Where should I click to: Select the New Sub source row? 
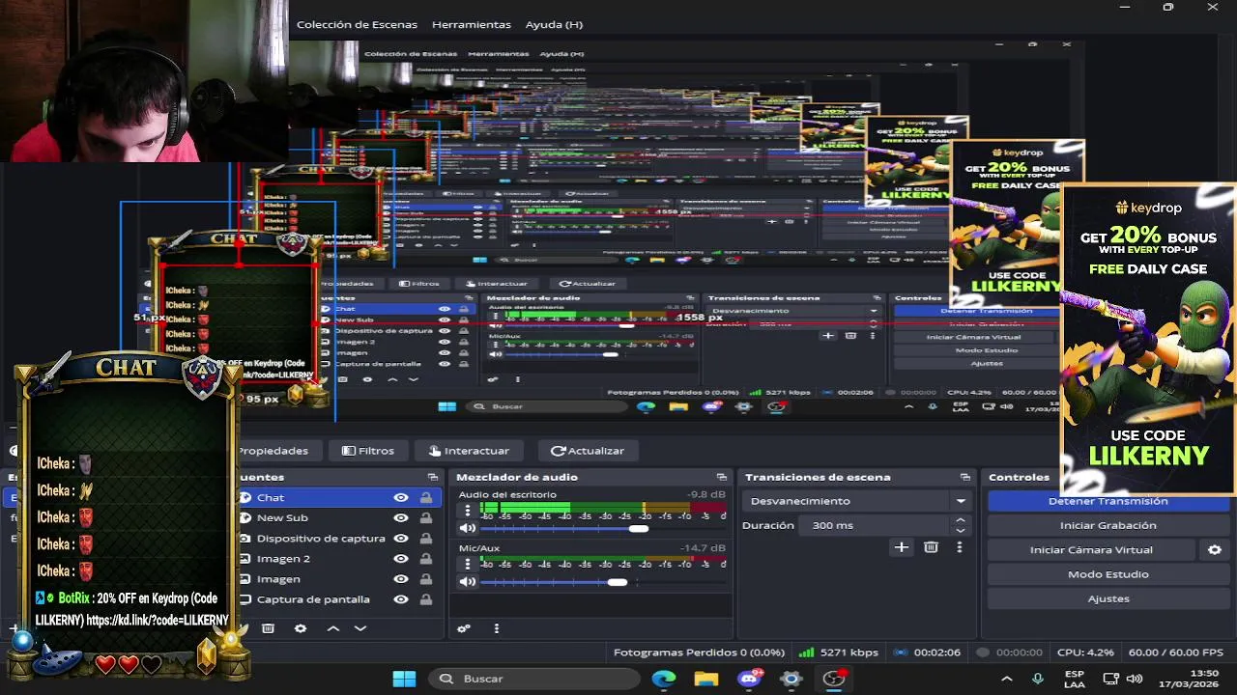340,518
